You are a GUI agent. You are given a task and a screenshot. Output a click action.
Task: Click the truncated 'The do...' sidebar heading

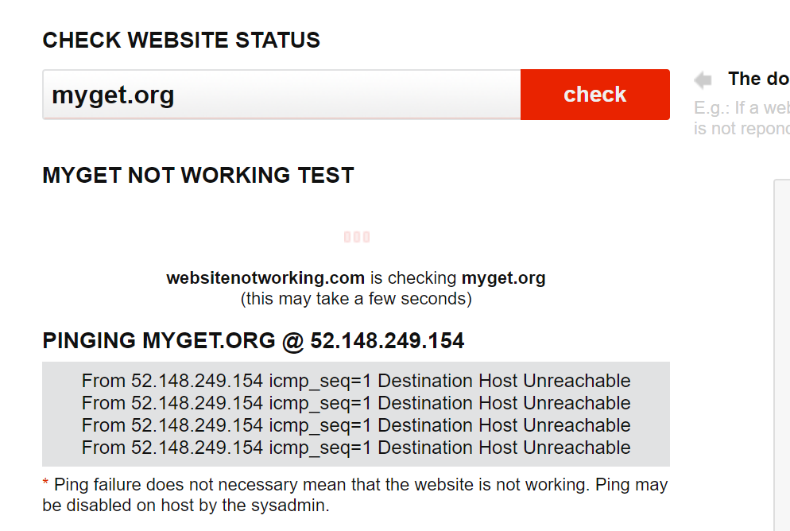coord(757,79)
